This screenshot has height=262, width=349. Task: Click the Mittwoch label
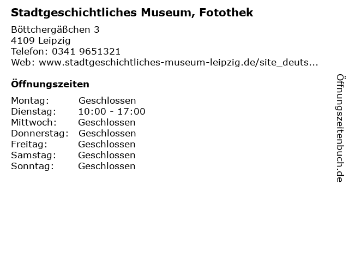[x=34, y=122]
